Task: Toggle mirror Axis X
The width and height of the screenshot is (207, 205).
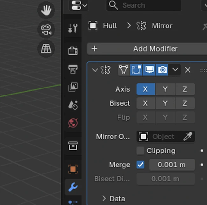Action: point(146,89)
